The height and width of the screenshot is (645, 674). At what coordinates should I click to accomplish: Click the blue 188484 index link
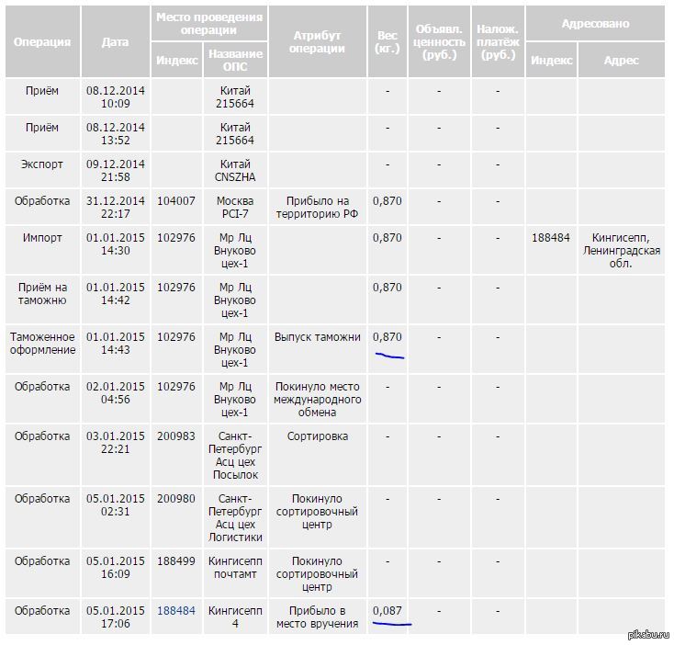pyautogui.click(x=176, y=610)
